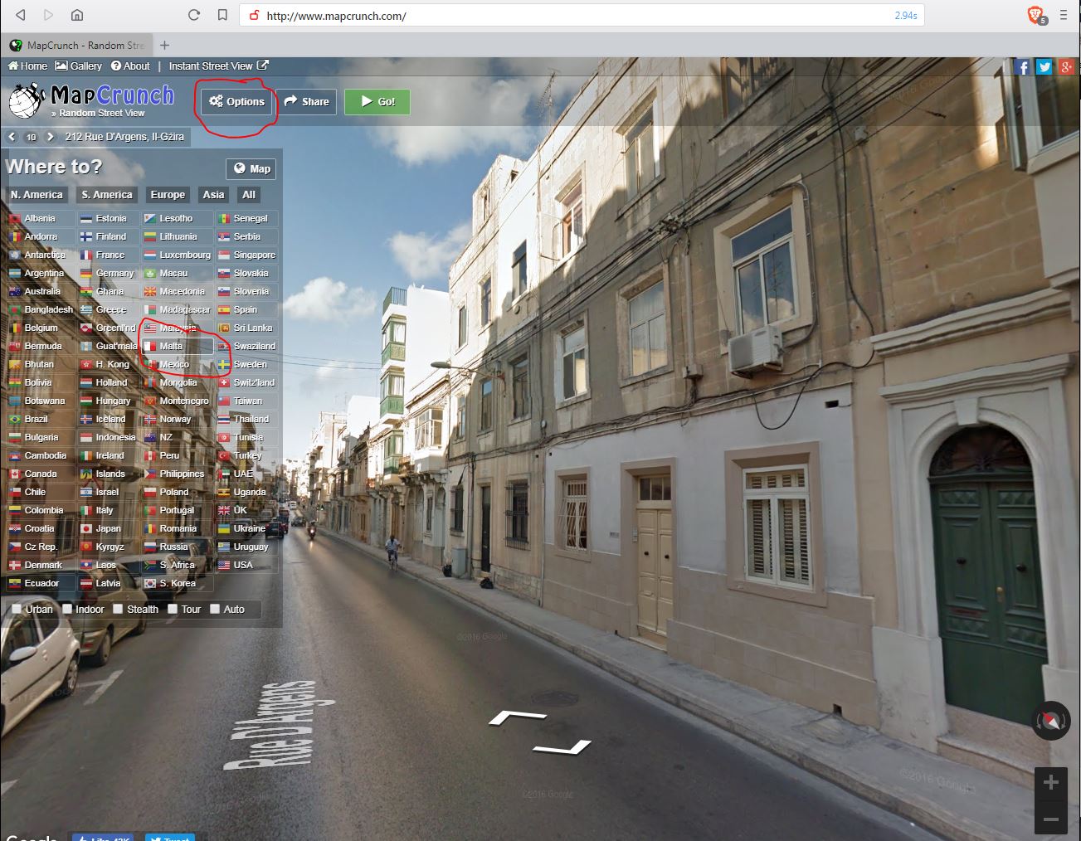
Task: Bookmark this page with the bookmark icon
Action: point(222,15)
